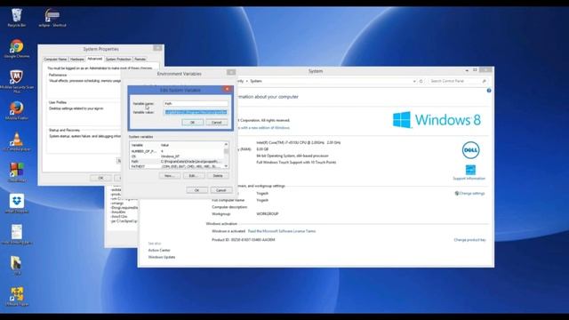Viewport: 569px width, 320px height.
Task: Select the Path row in System variables
Action: coord(177,161)
